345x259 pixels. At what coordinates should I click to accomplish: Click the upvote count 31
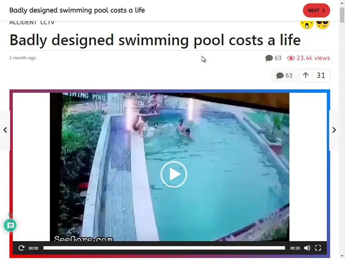pos(321,75)
